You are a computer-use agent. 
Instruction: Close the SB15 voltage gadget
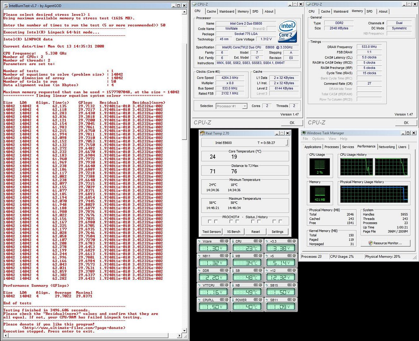294,285
